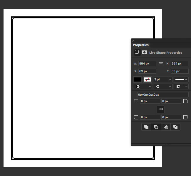Screen dimensions: 191x176
Task: Toggle the width-height link icon
Action: (161, 63)
